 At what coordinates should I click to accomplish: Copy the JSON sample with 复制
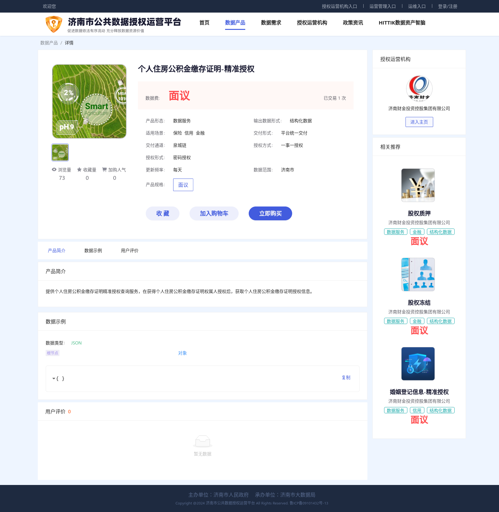[346, 377]
